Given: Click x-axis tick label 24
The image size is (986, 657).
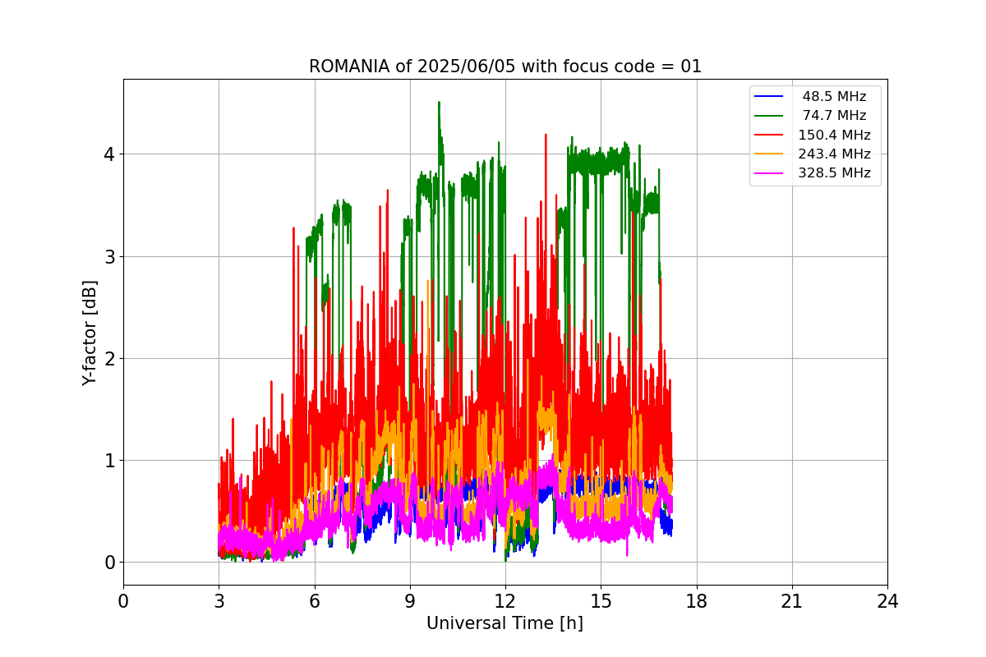Looking at the screenshot, I should [x=887, y=601].
